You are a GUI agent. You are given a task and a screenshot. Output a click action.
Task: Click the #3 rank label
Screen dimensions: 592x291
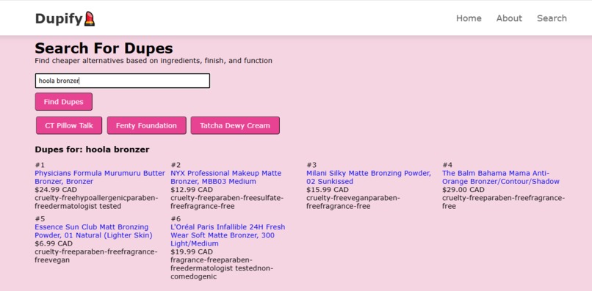tap(311, 165)
